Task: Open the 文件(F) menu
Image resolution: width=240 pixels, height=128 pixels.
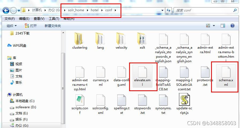Action: click(9, 19)
